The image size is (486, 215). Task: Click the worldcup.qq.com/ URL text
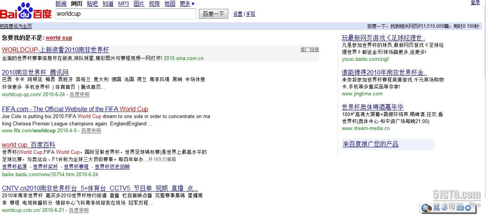22,94
